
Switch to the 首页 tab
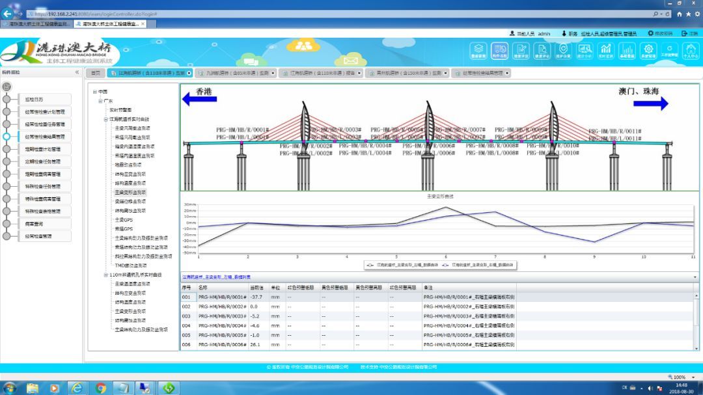[x=96, y=73]
